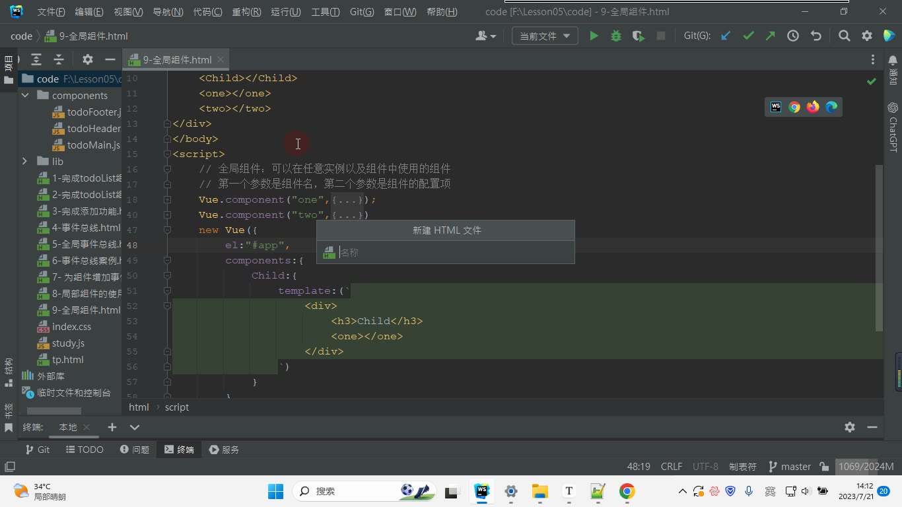This screenshot has width=902, height=507.
Task: Open the 重构(R) menu
Action: (x=246, y=12)
